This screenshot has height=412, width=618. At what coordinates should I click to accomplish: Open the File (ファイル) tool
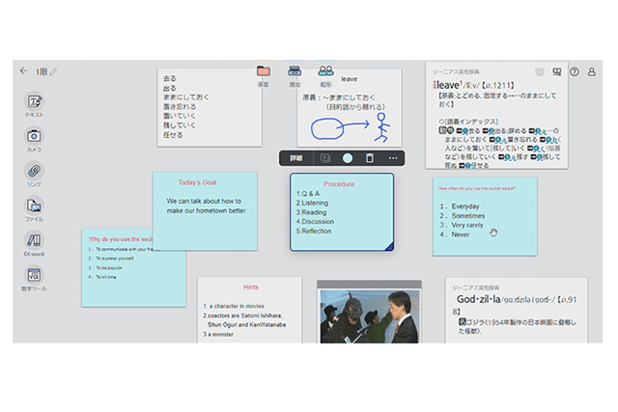tap(34, 206)
